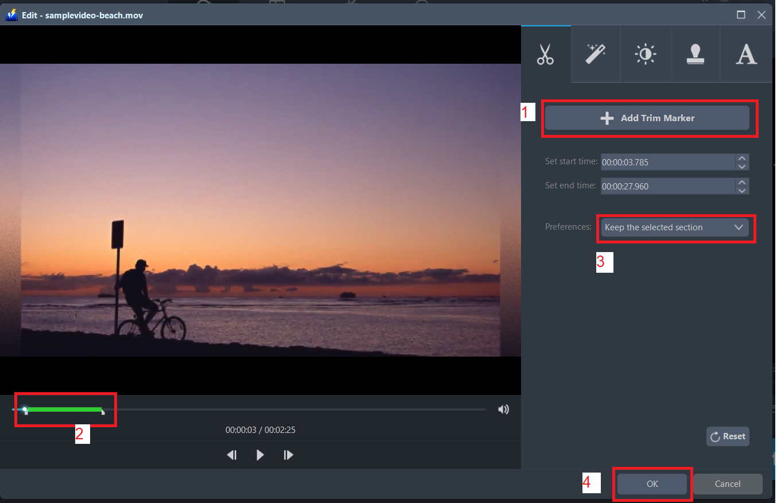Switch to the Text overlay tab
The height and width of the screenshot is (503, 777).
pos(746,53)
